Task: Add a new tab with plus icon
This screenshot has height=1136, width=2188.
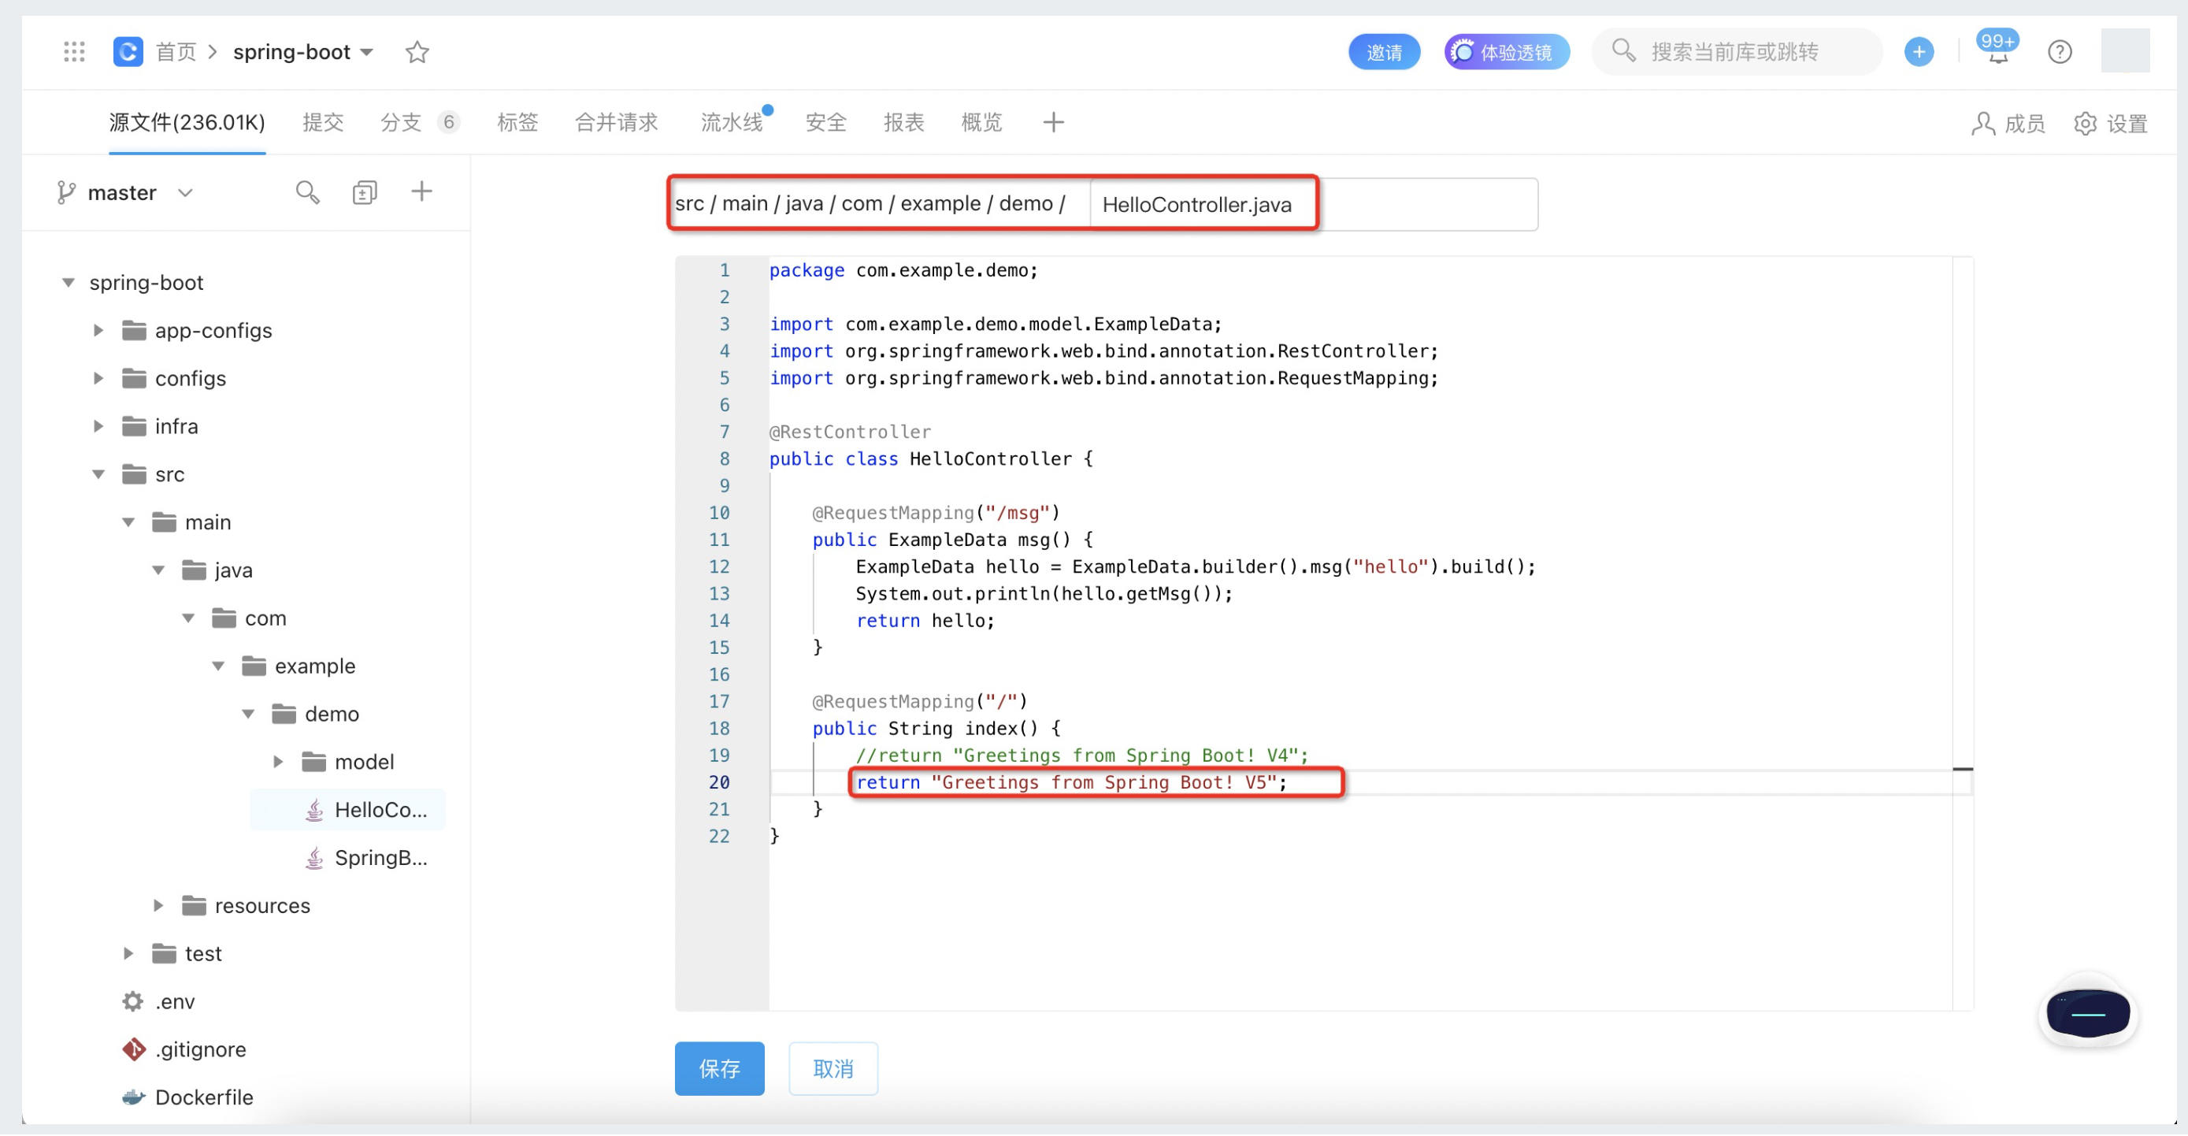Action: (1053, 122)
